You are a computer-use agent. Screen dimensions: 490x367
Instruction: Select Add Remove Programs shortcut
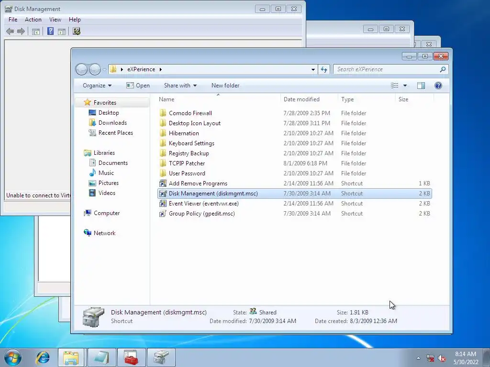click(198, 183)
